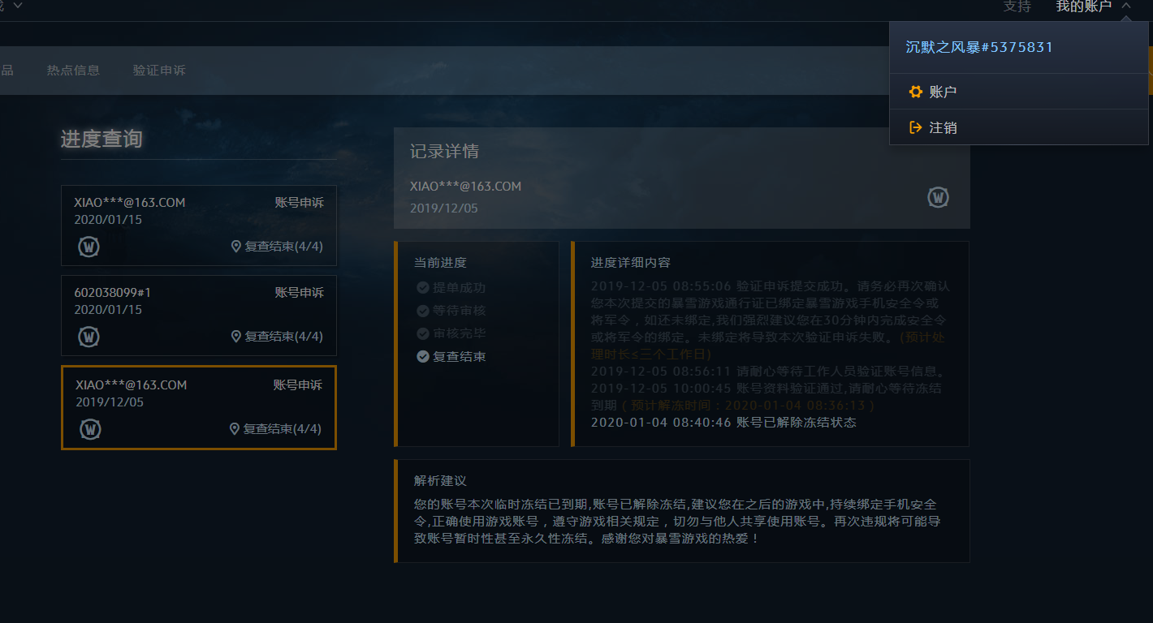1153x623 pixels.
Task: Switch to the 热点信息 tab
Action: (73, 71)
